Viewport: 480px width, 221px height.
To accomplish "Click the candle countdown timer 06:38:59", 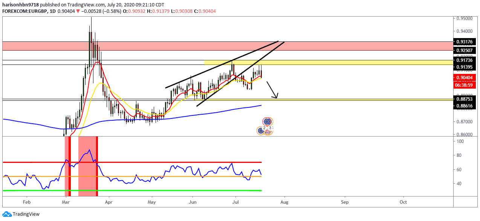I will coord(464,85).
